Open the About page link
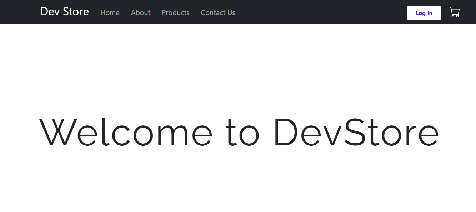 tap(141, 12)
